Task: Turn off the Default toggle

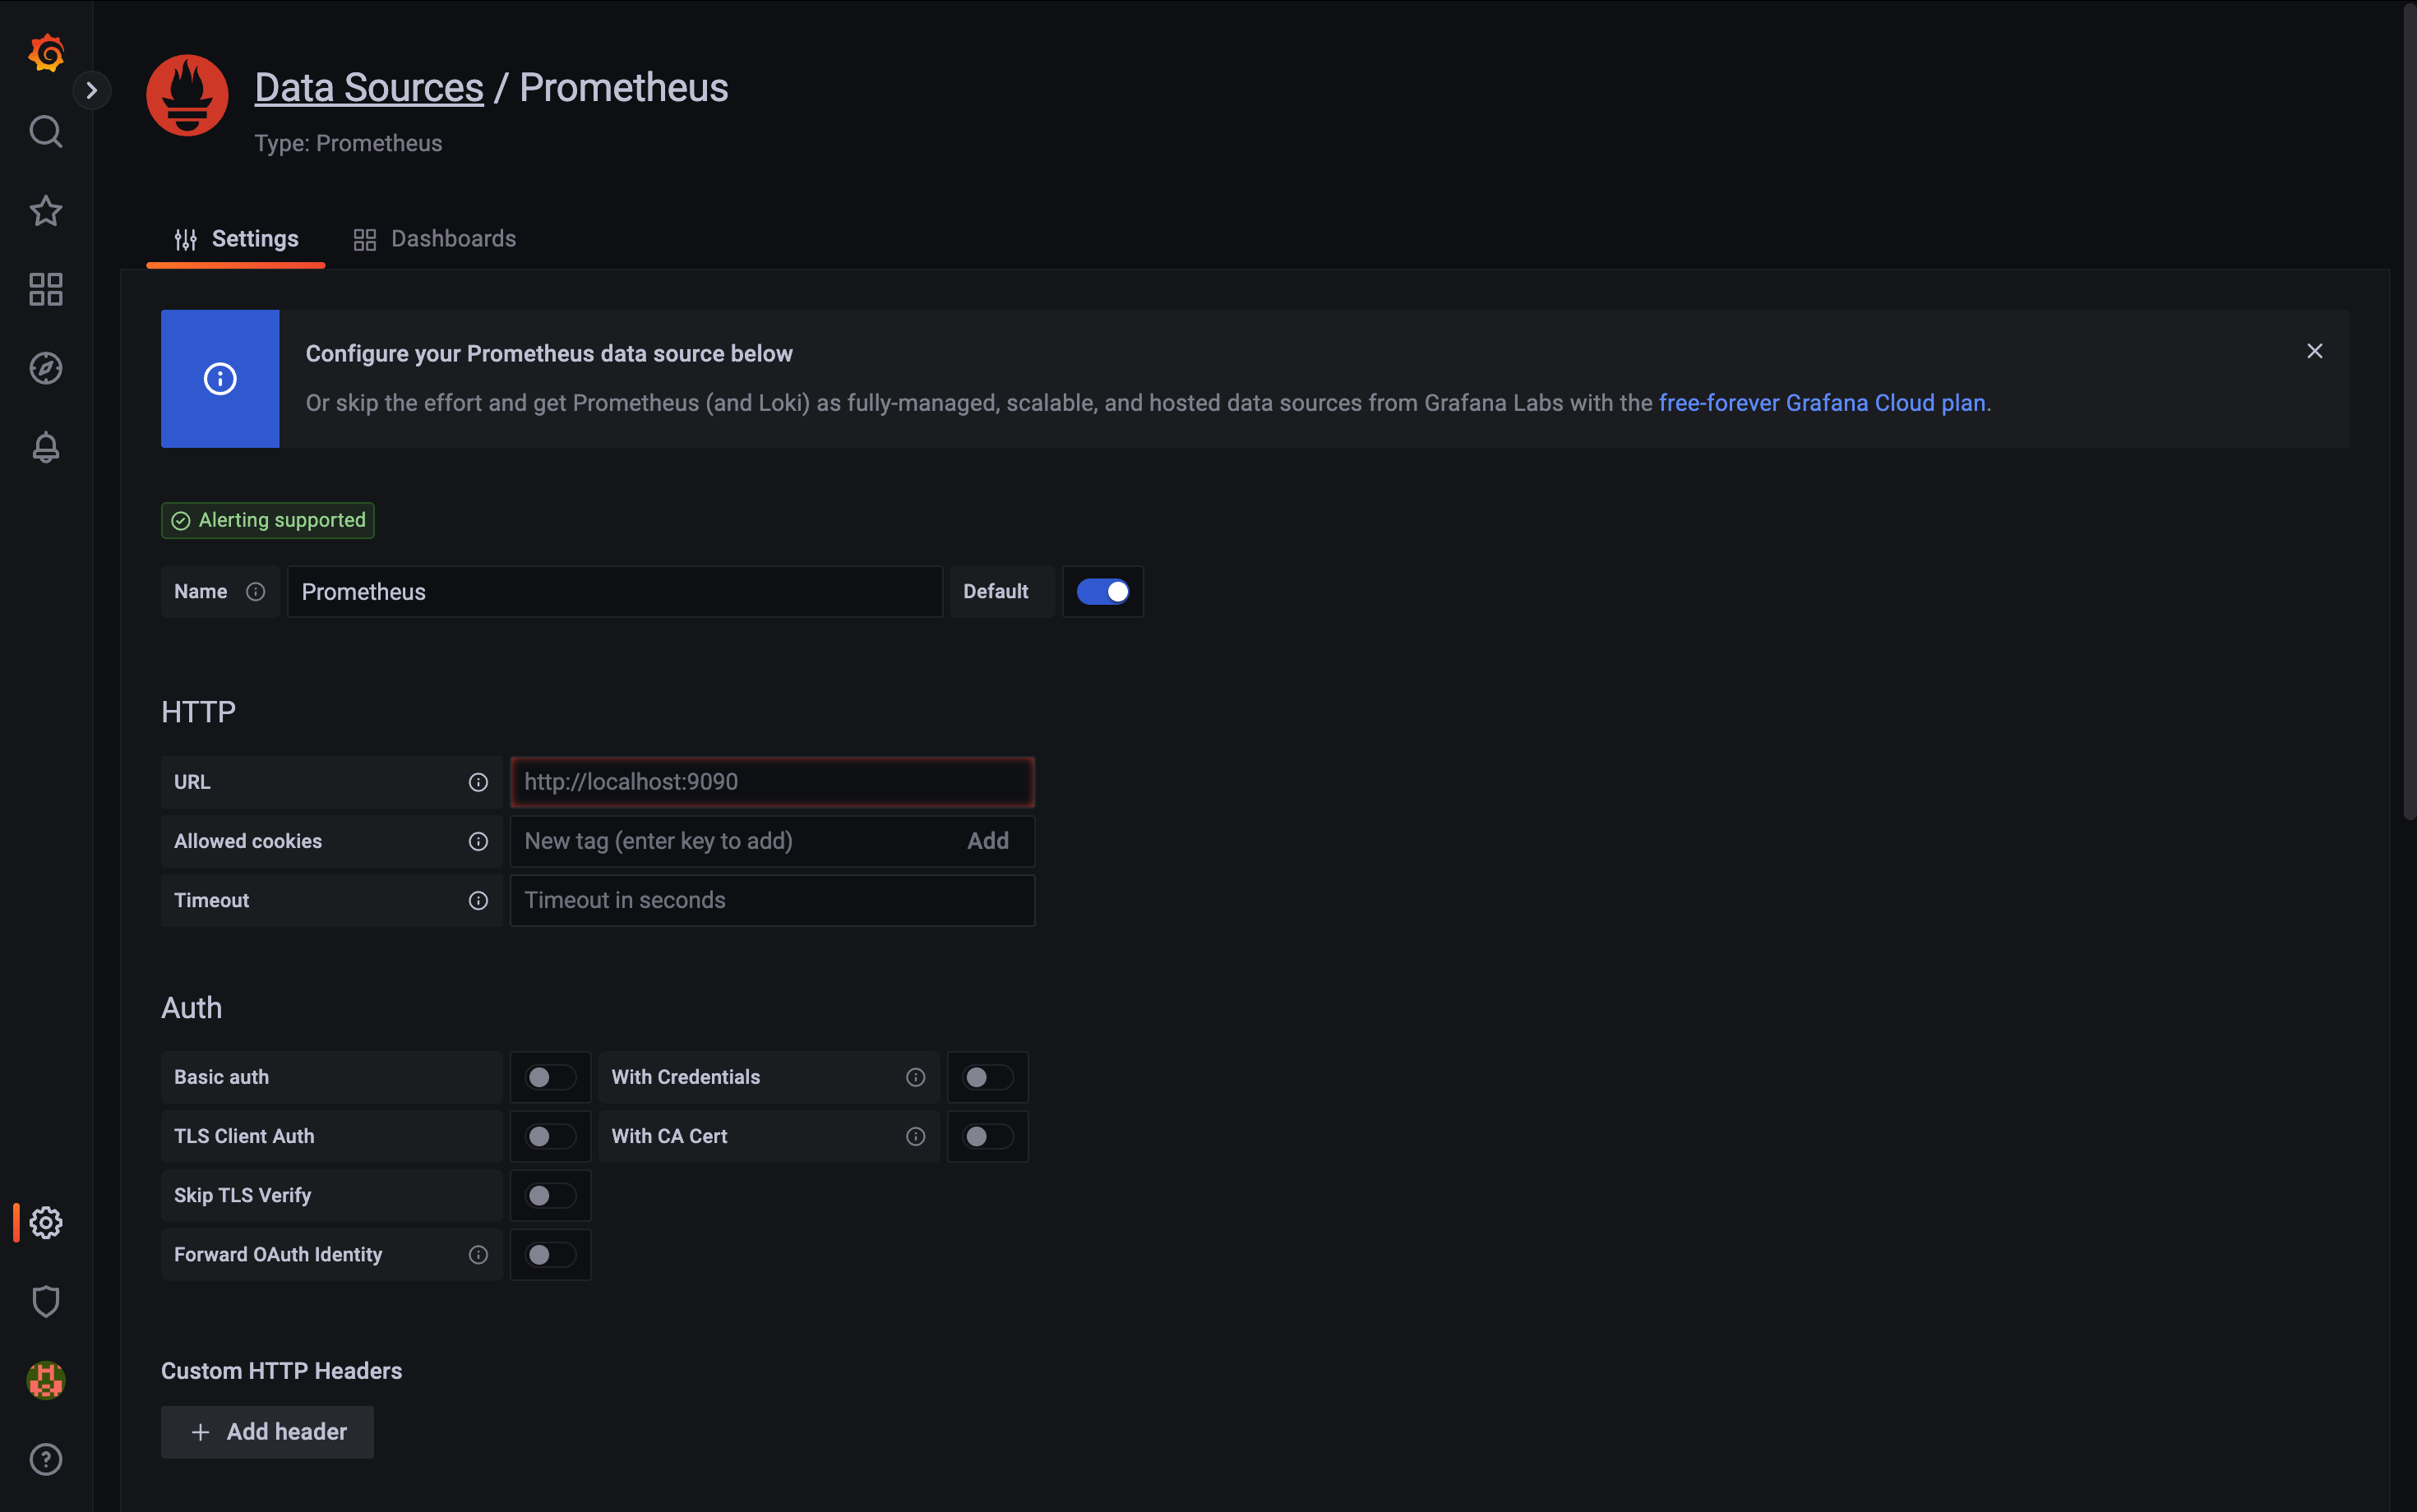Action: pyautogui.click(x=1102, y=591)
